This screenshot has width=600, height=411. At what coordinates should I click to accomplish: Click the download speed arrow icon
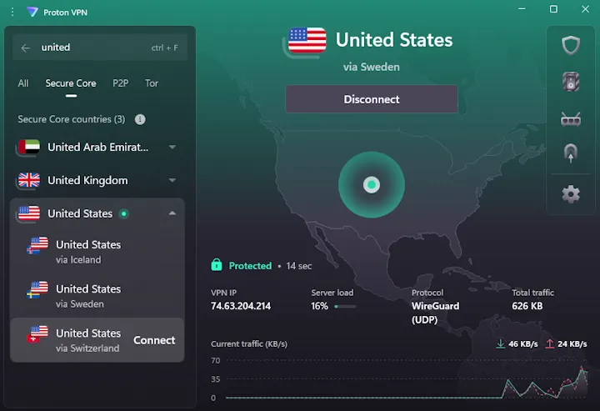[501, 343]
